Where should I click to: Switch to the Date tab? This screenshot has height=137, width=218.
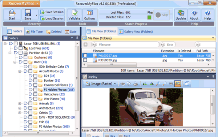[x=71, y=32]
